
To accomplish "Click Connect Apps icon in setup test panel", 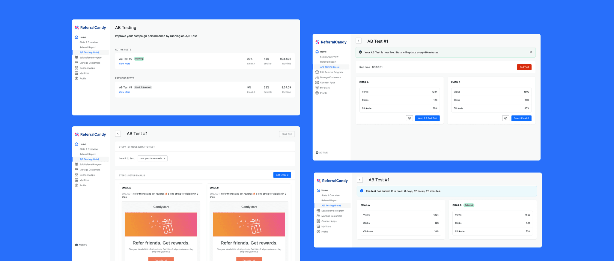I will click(76, 175).
